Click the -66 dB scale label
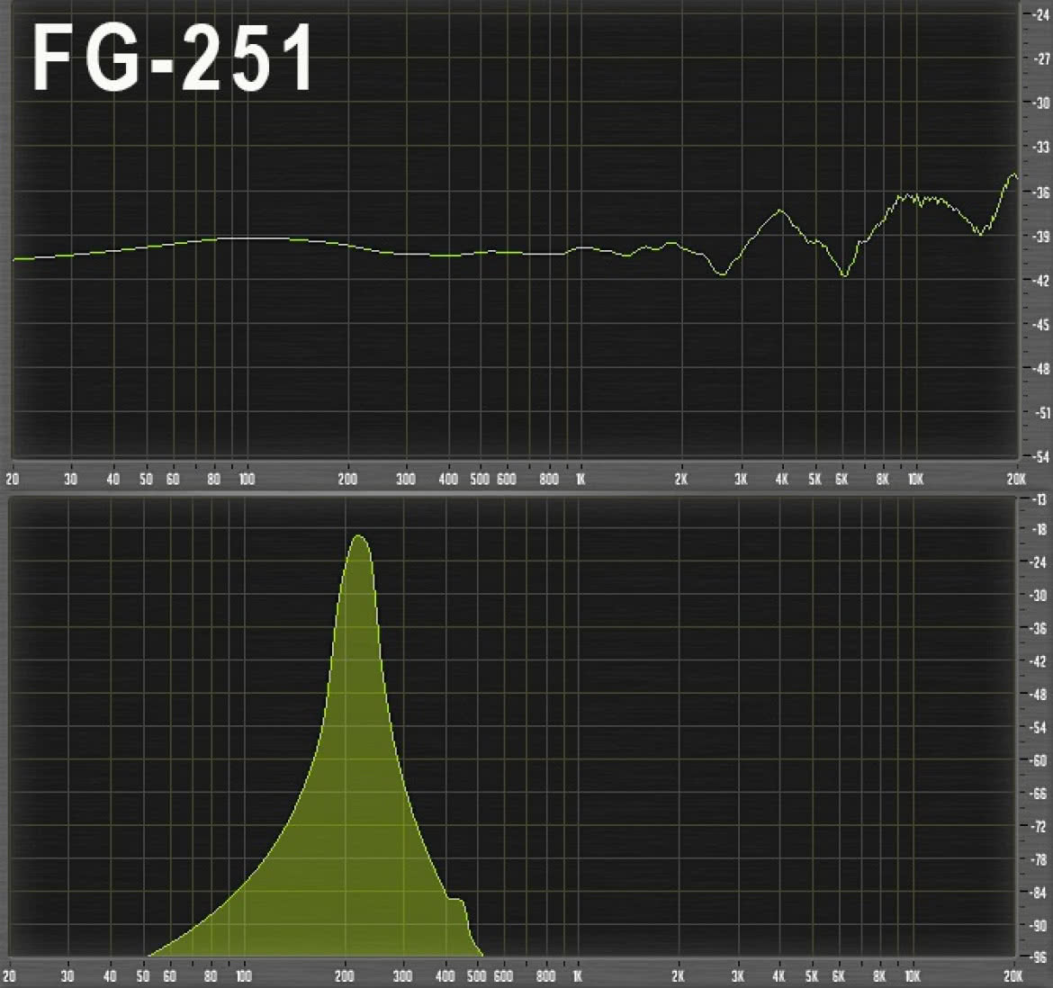This screenshot has width=1053, height=988. 1039,794
